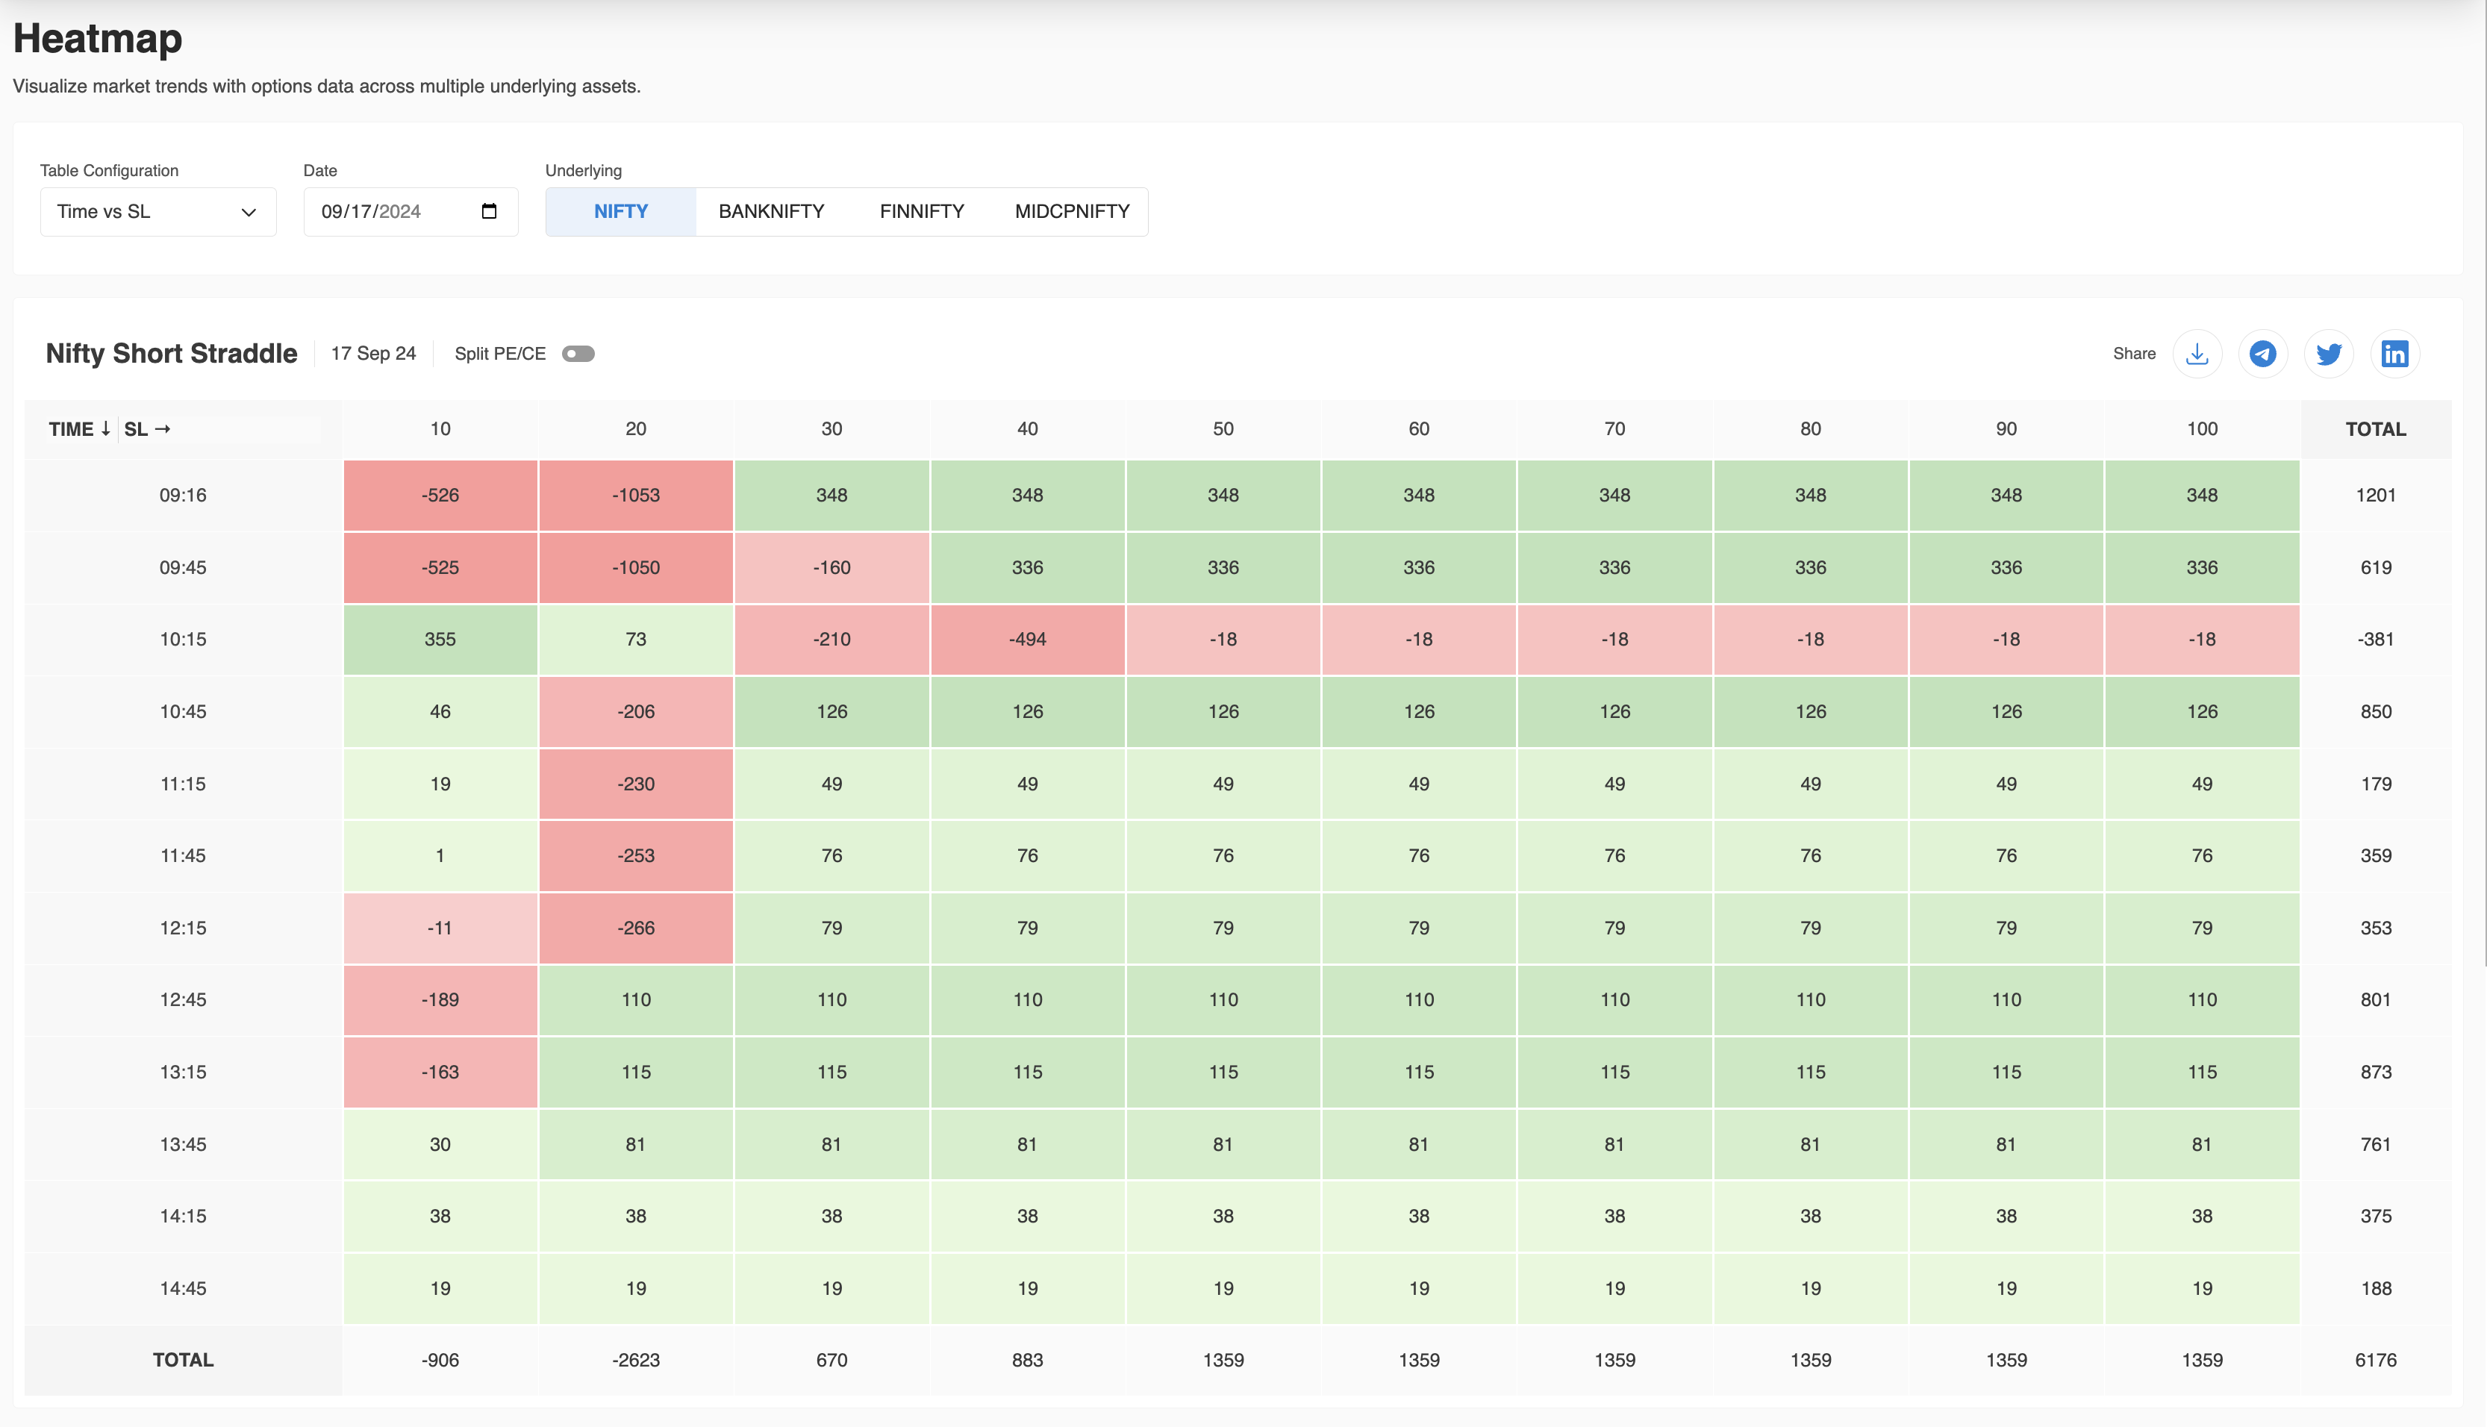Open the calendar picker icon in Date field
Viewport: 2487px width, 1427px height.
(x=489, y=210)
